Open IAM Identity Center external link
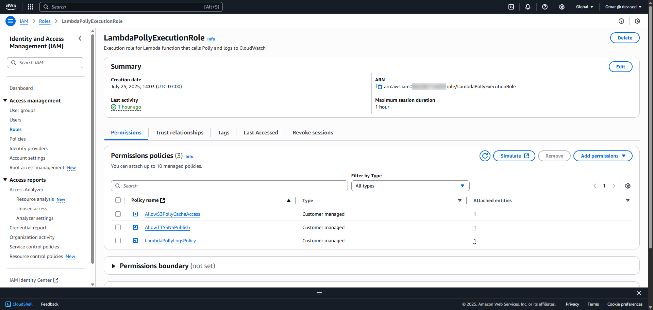Image resolution: width=653 pixels, height=310 pixels. pyautogui.click(x=34, y=280)
